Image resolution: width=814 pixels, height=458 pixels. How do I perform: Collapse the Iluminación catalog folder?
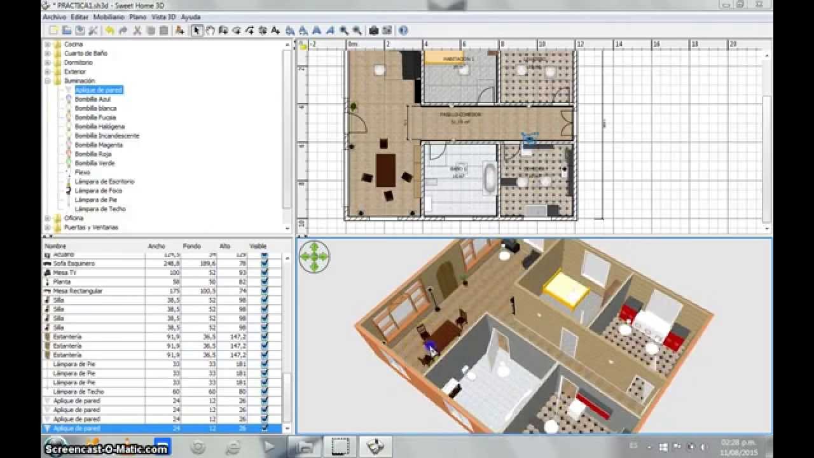pos(48,81)
